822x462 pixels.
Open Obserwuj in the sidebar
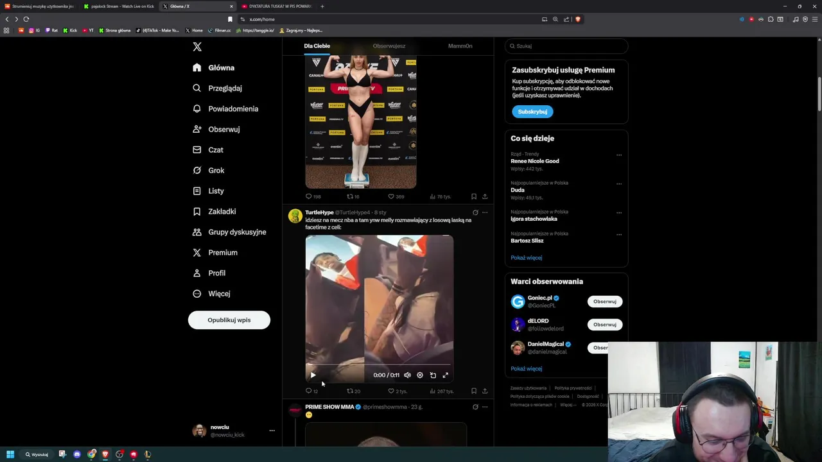pyautogui.click(x=216, y=129)
